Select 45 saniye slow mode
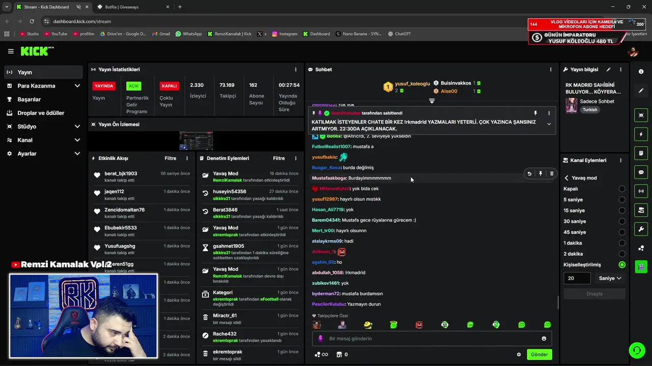 [x=621, y=232]
